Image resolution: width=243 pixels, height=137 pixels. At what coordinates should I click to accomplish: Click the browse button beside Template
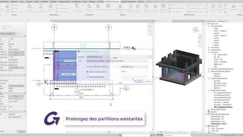(x=150, y=57)
